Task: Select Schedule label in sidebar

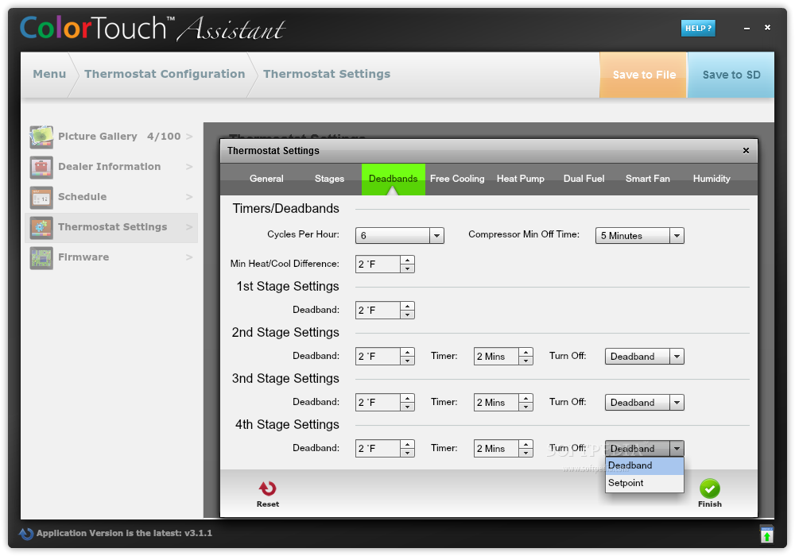Action: pyautogui.click(x=82, y=196)
